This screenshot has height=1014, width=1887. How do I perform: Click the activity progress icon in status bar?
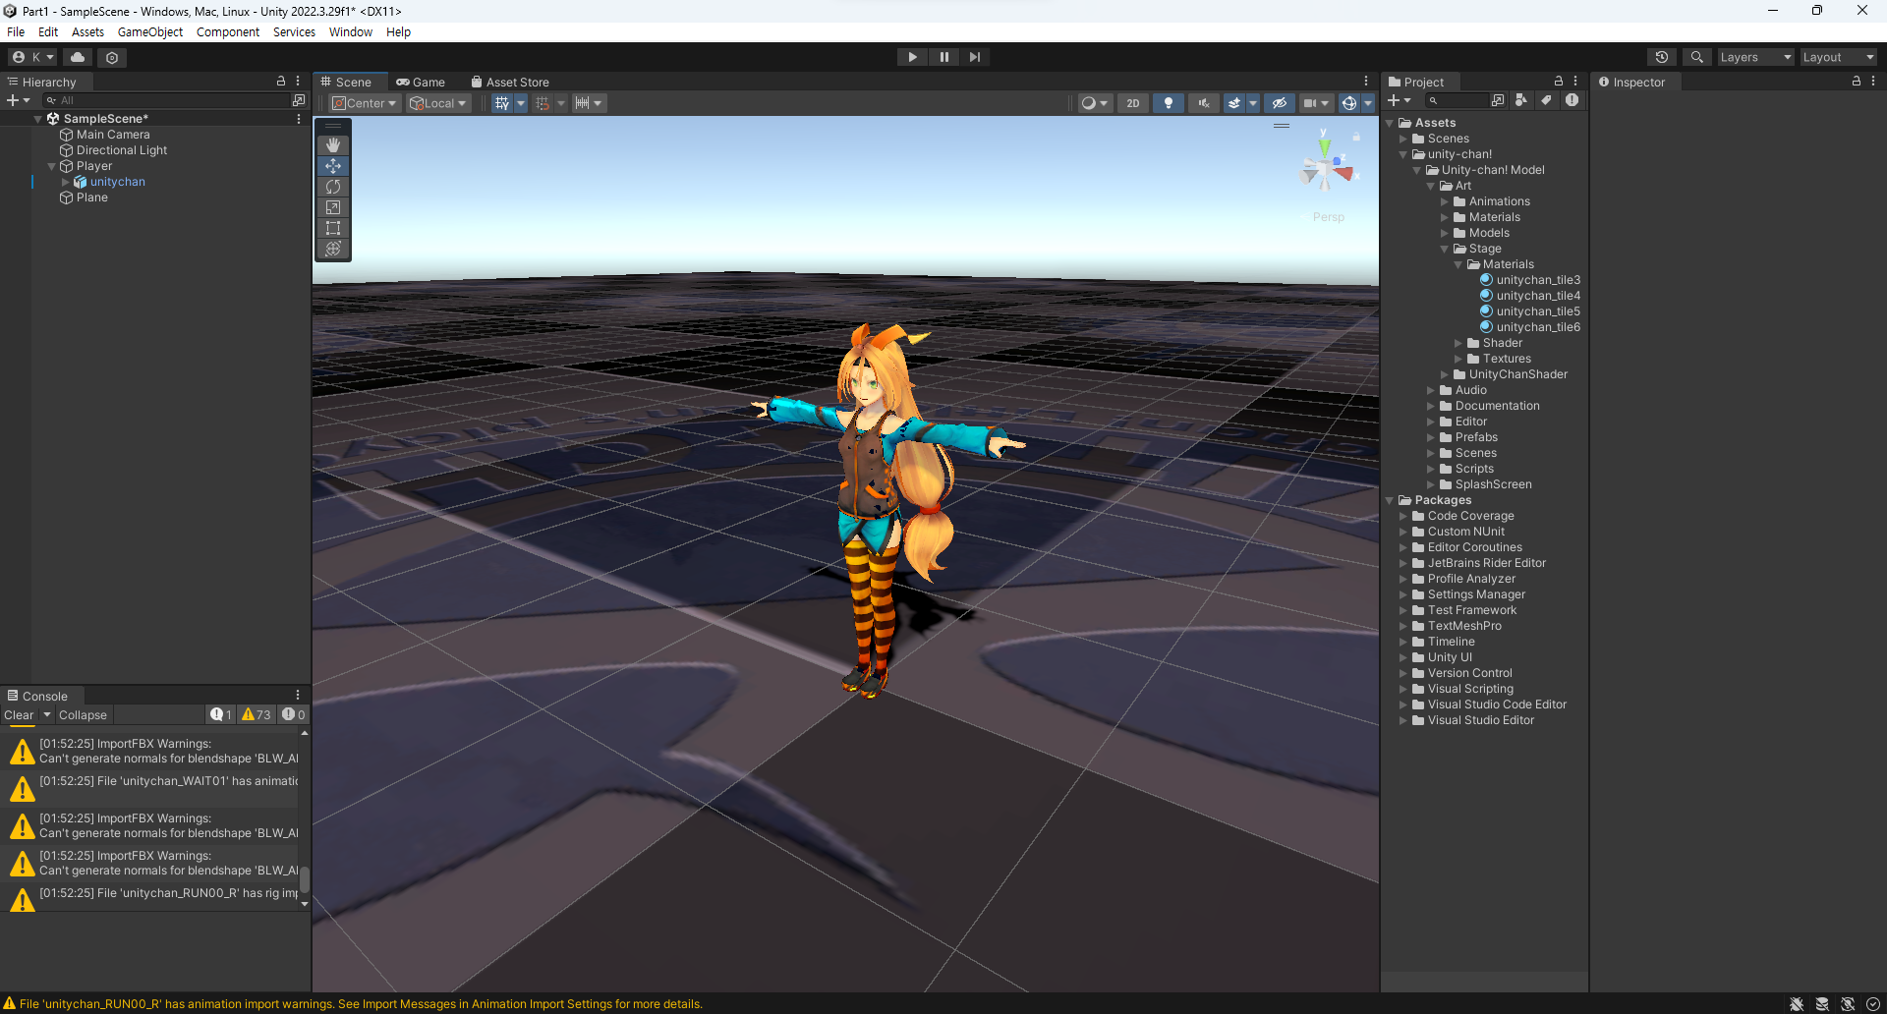coord(1872,1004)
